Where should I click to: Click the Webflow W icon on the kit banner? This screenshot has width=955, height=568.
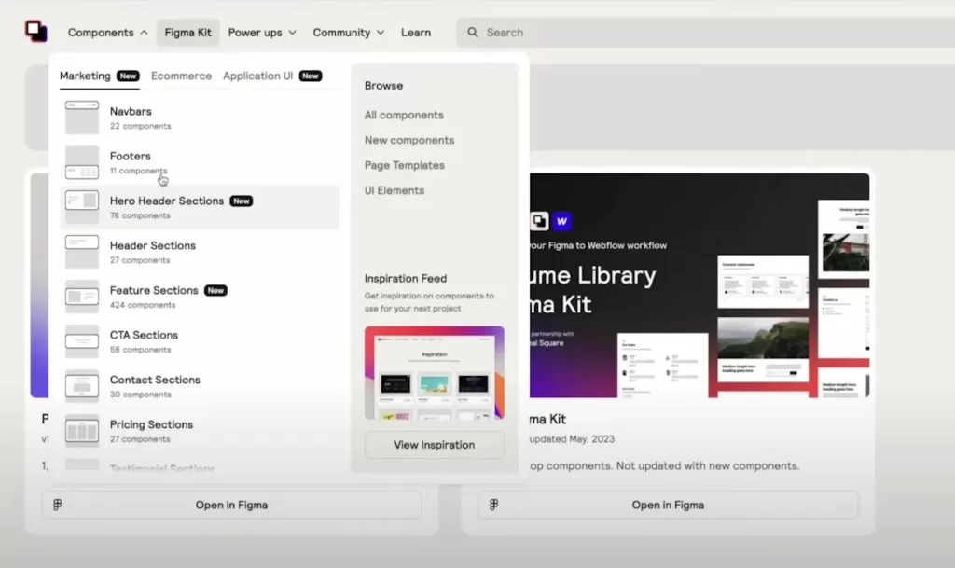(x=561, y=221)
